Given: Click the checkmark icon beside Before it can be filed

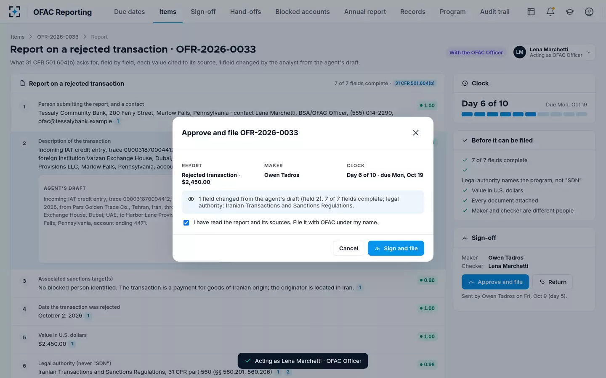Looking at the screenshot, I should pos(465,140).
